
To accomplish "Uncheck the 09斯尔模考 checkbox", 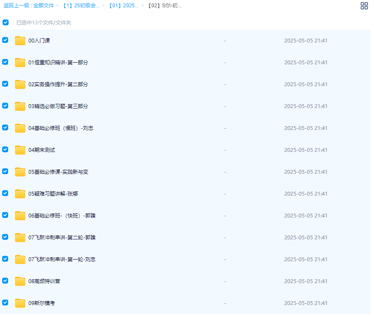I will click(x=5, y=303).
